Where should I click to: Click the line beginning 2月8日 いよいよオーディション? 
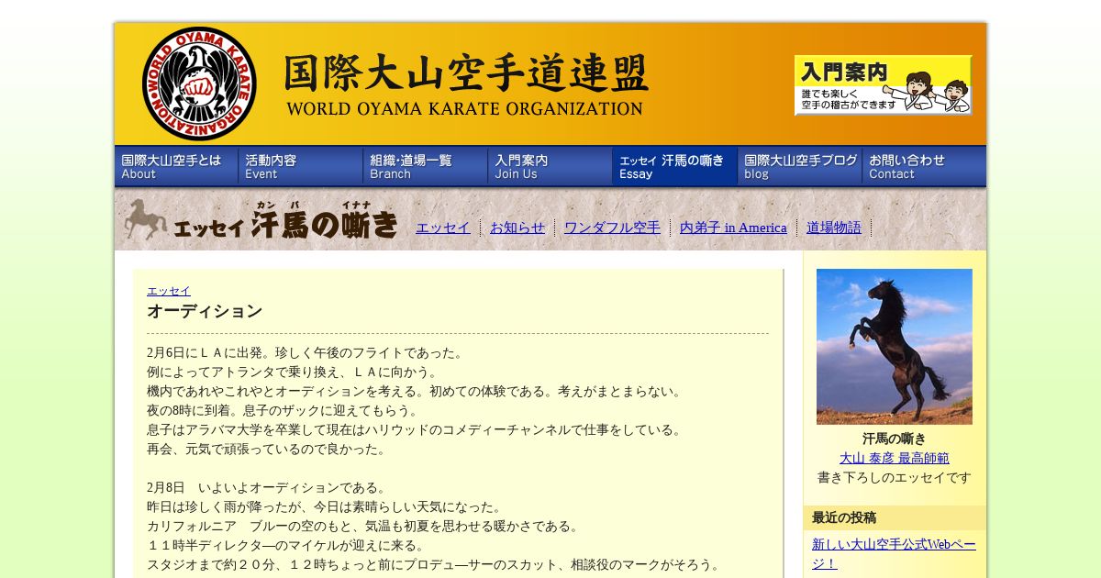(x=267, y=488)
